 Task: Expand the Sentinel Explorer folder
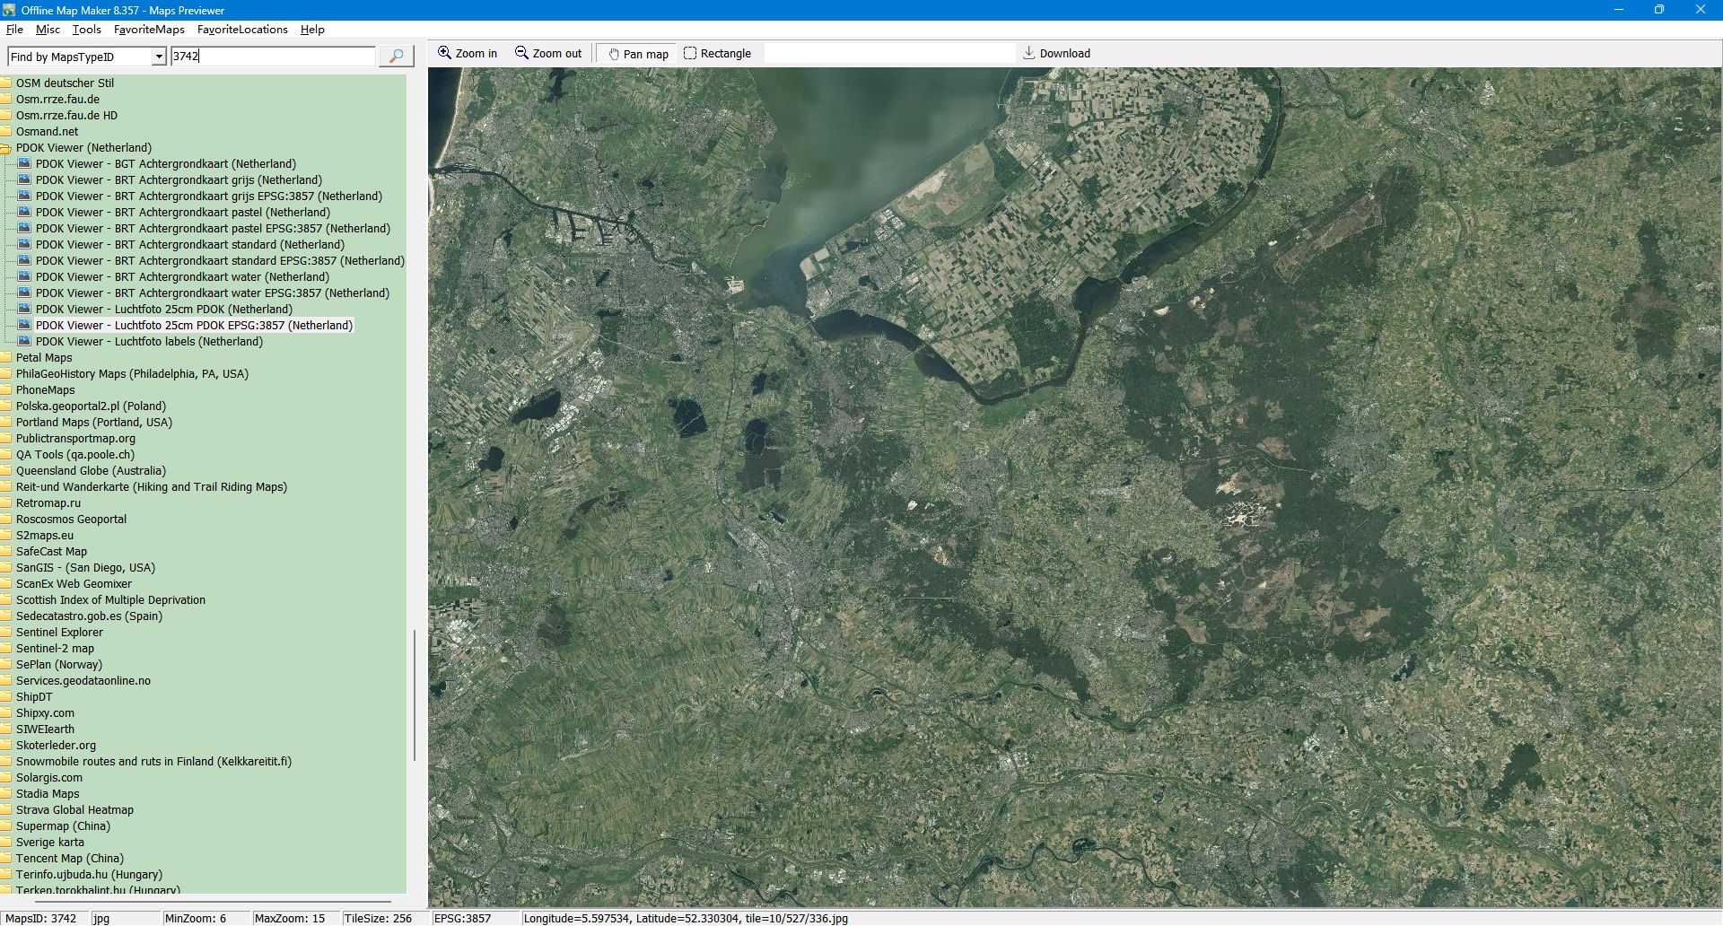[x=6, y=633]
